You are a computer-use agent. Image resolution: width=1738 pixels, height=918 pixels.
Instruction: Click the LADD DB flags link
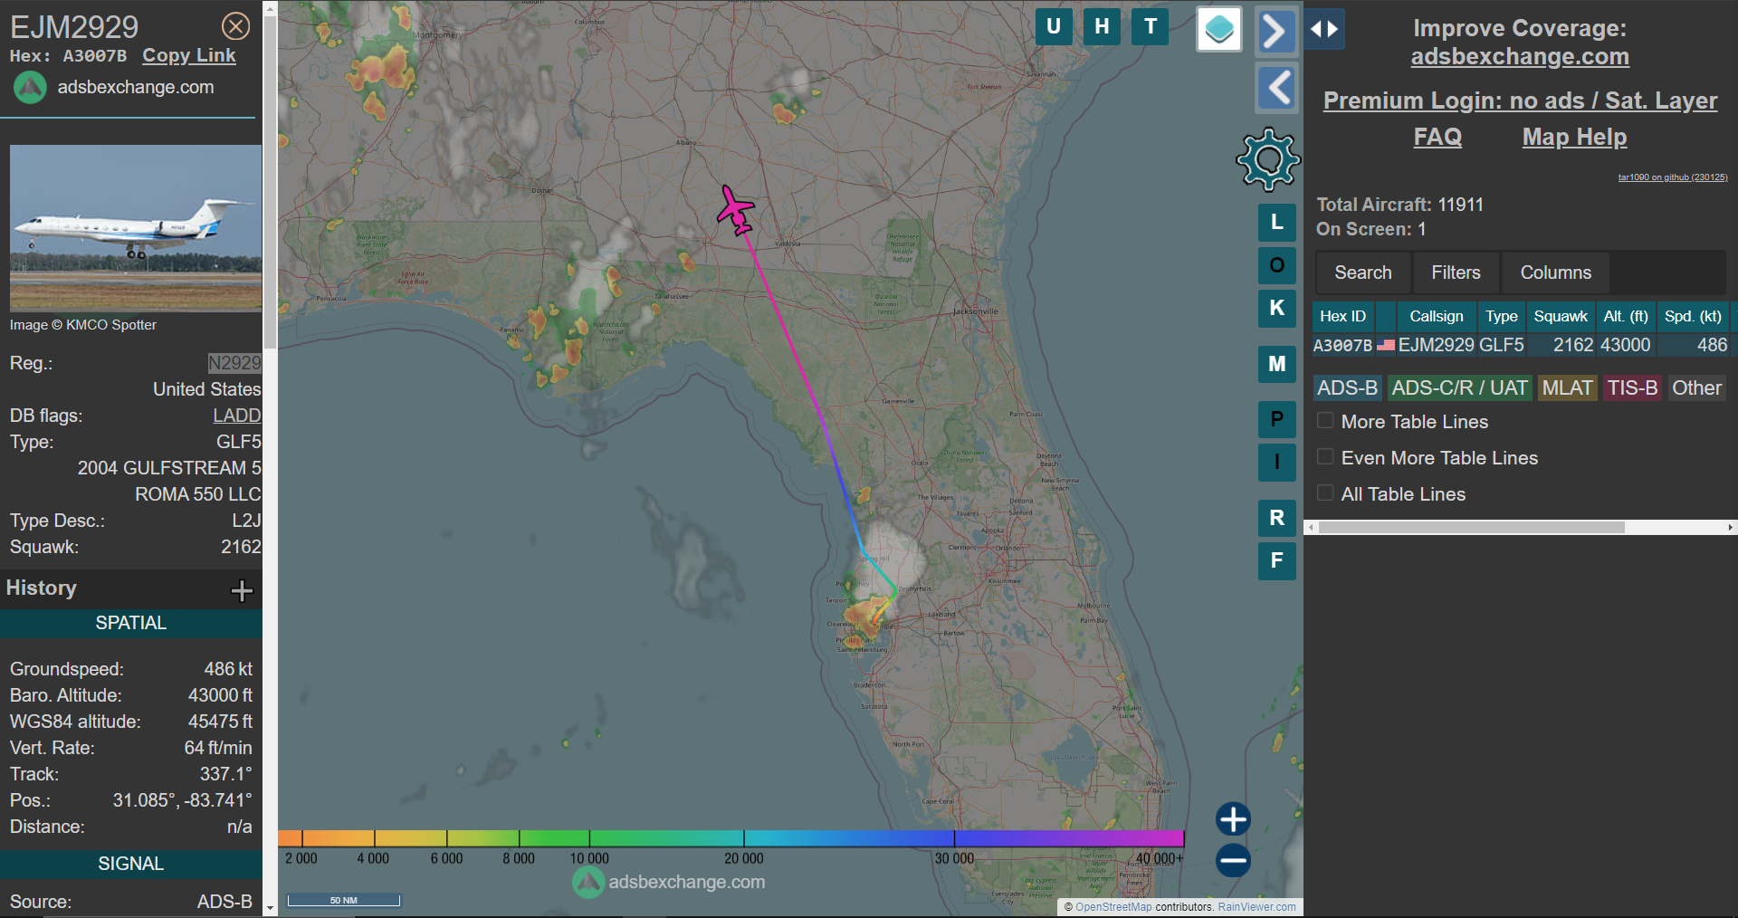(237, 416)
